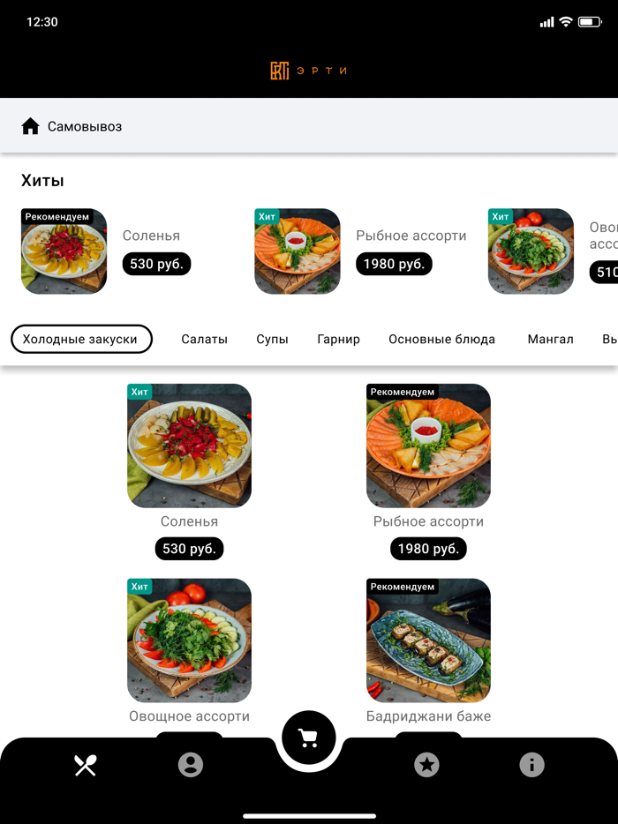Select the Холодные закуски category tab
This screenshot has width=618, height=824.
(81, 339)
